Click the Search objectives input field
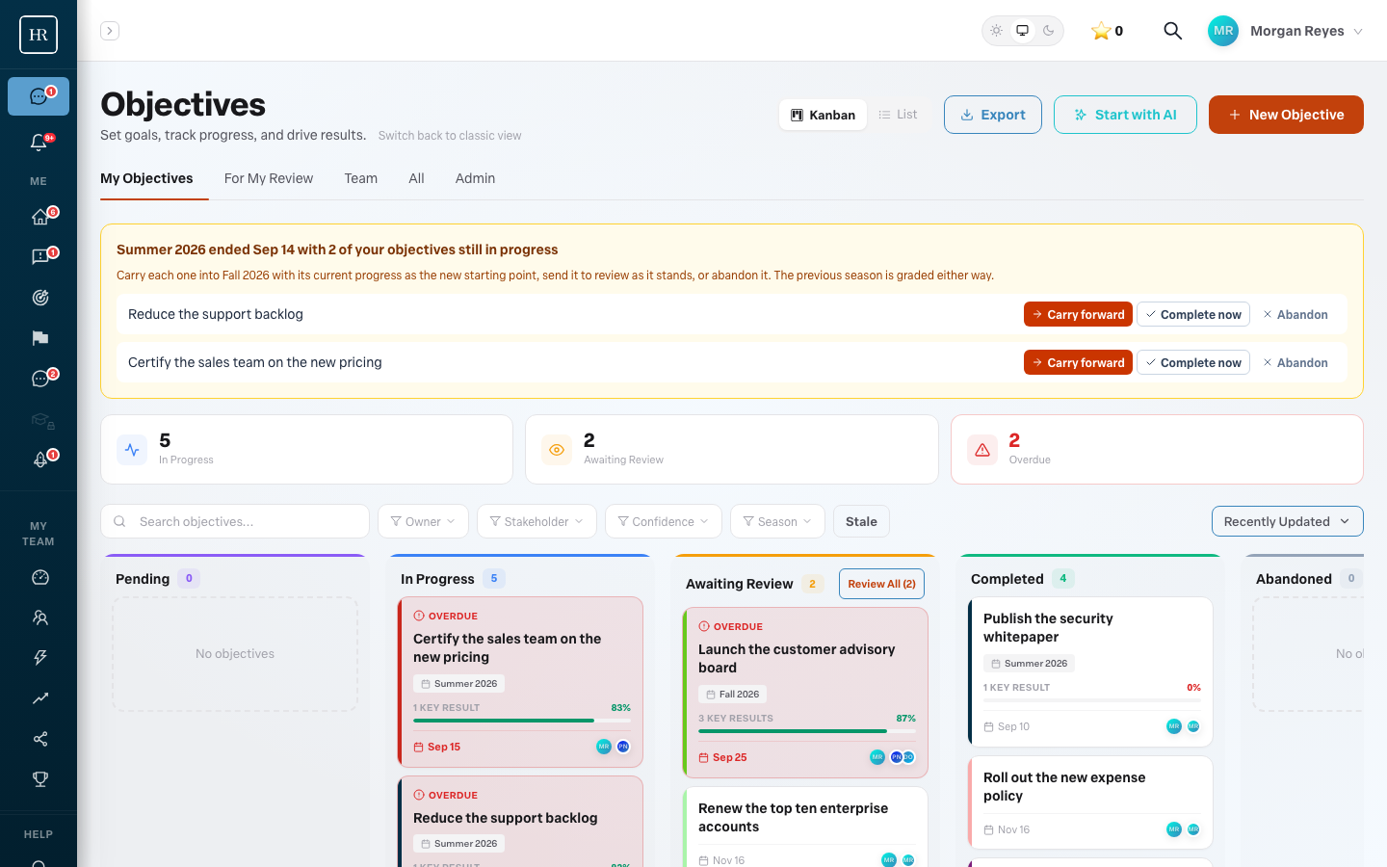 click(235, 521)
